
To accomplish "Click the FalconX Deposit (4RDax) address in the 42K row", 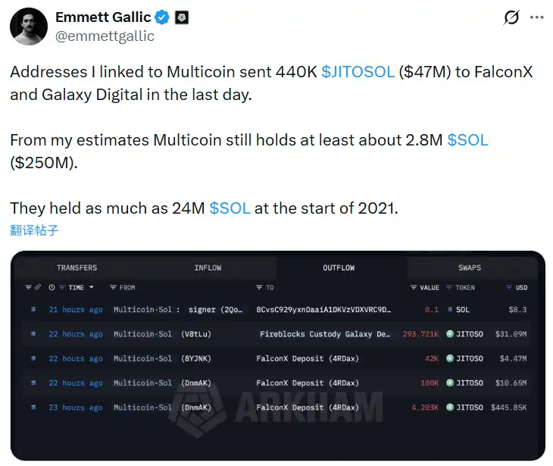I will click(308, 358).
